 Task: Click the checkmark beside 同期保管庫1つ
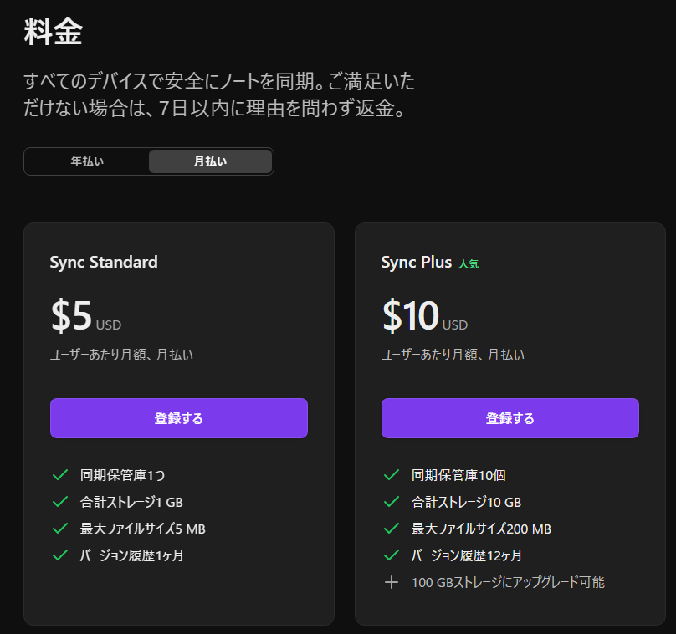click(x=60, y=475)
